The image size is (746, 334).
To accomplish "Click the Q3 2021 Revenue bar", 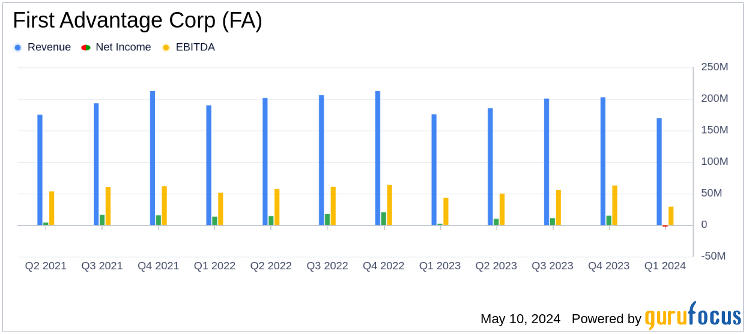I will click(x=96, y=164).
